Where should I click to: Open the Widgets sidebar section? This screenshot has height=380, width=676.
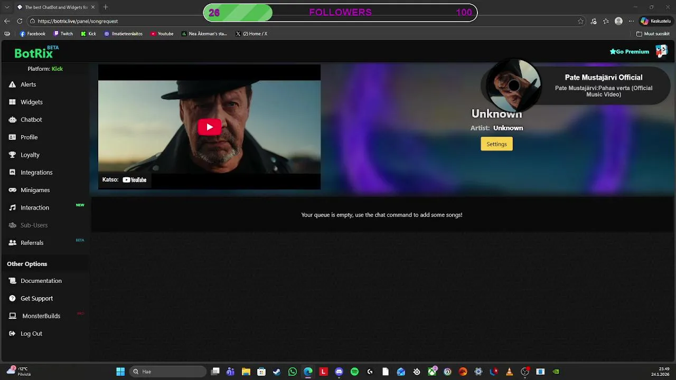pyautogui.click(x=25, y=102)
